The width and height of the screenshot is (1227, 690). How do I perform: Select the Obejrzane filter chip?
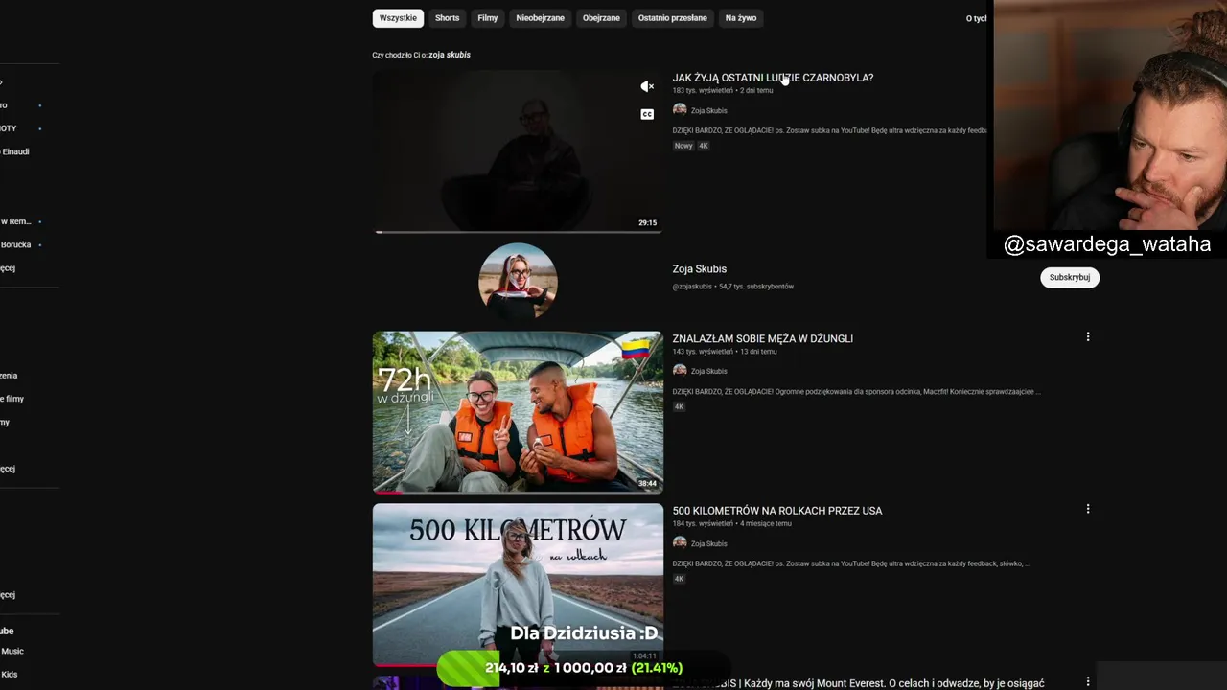601,18
